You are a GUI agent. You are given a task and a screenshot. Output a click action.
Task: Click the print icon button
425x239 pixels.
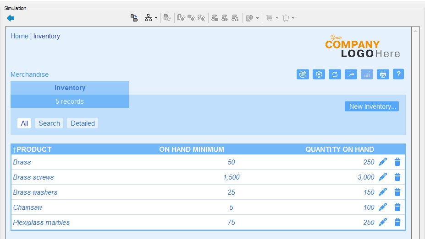coord(383,74)
